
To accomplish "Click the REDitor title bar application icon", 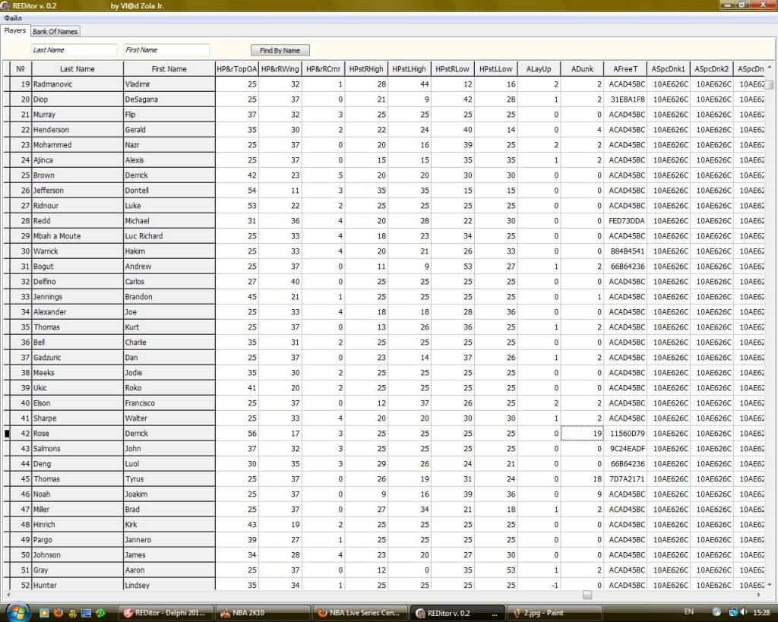I will coord(6,5).
